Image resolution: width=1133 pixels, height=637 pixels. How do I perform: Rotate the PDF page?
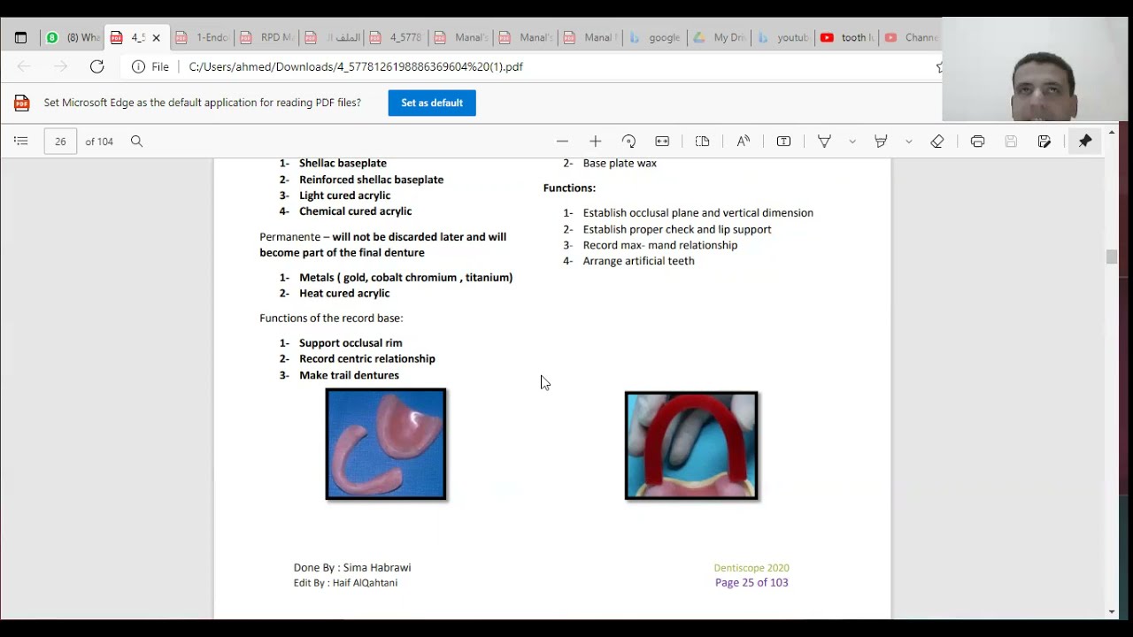(628, 141)
